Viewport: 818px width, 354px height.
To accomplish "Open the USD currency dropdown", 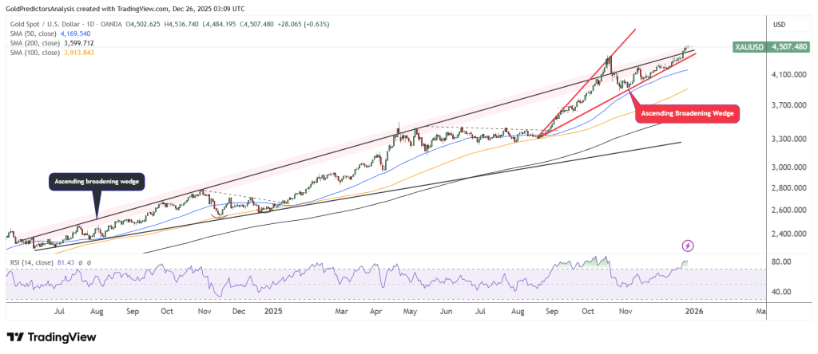I will (780, 25).
